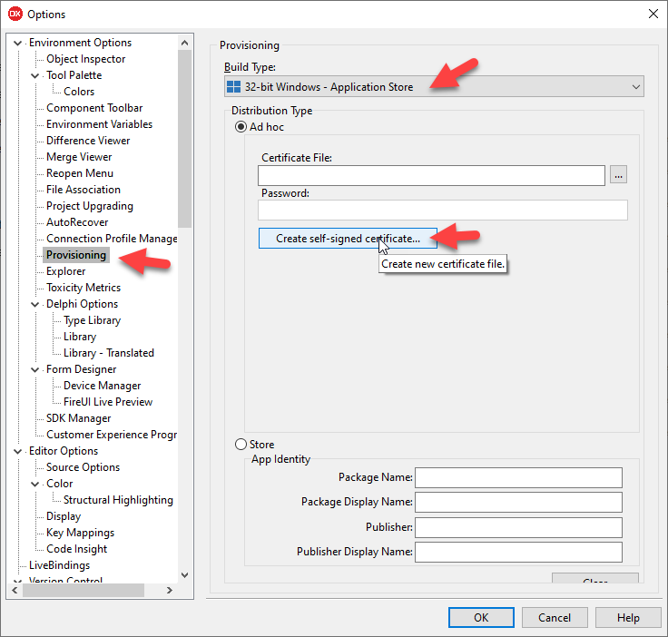Image resolution: width=668 pixels, height=637 pixels.
Task: Click Create self-signed certificate button
Action: 348,239
